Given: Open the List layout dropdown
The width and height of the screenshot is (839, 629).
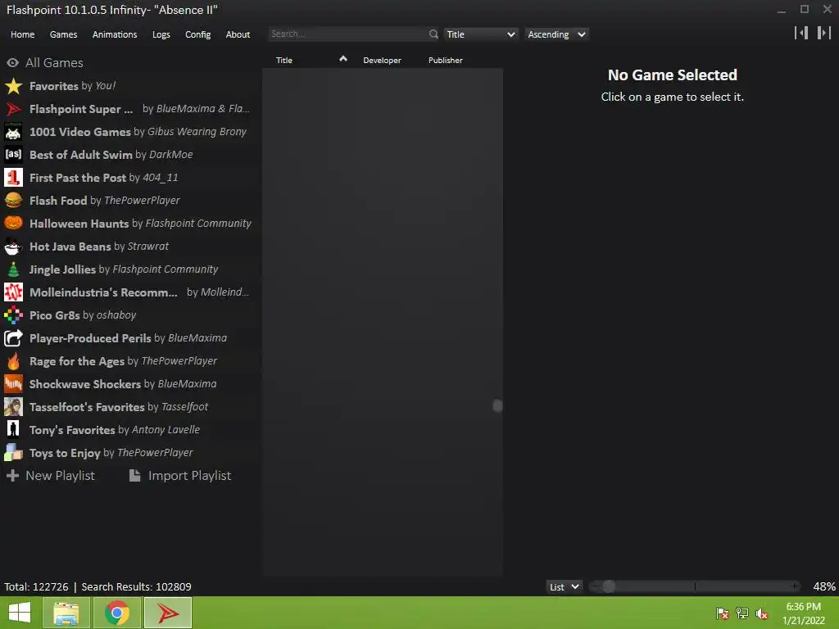Looking at the screenshot, I should coord(564,586).
